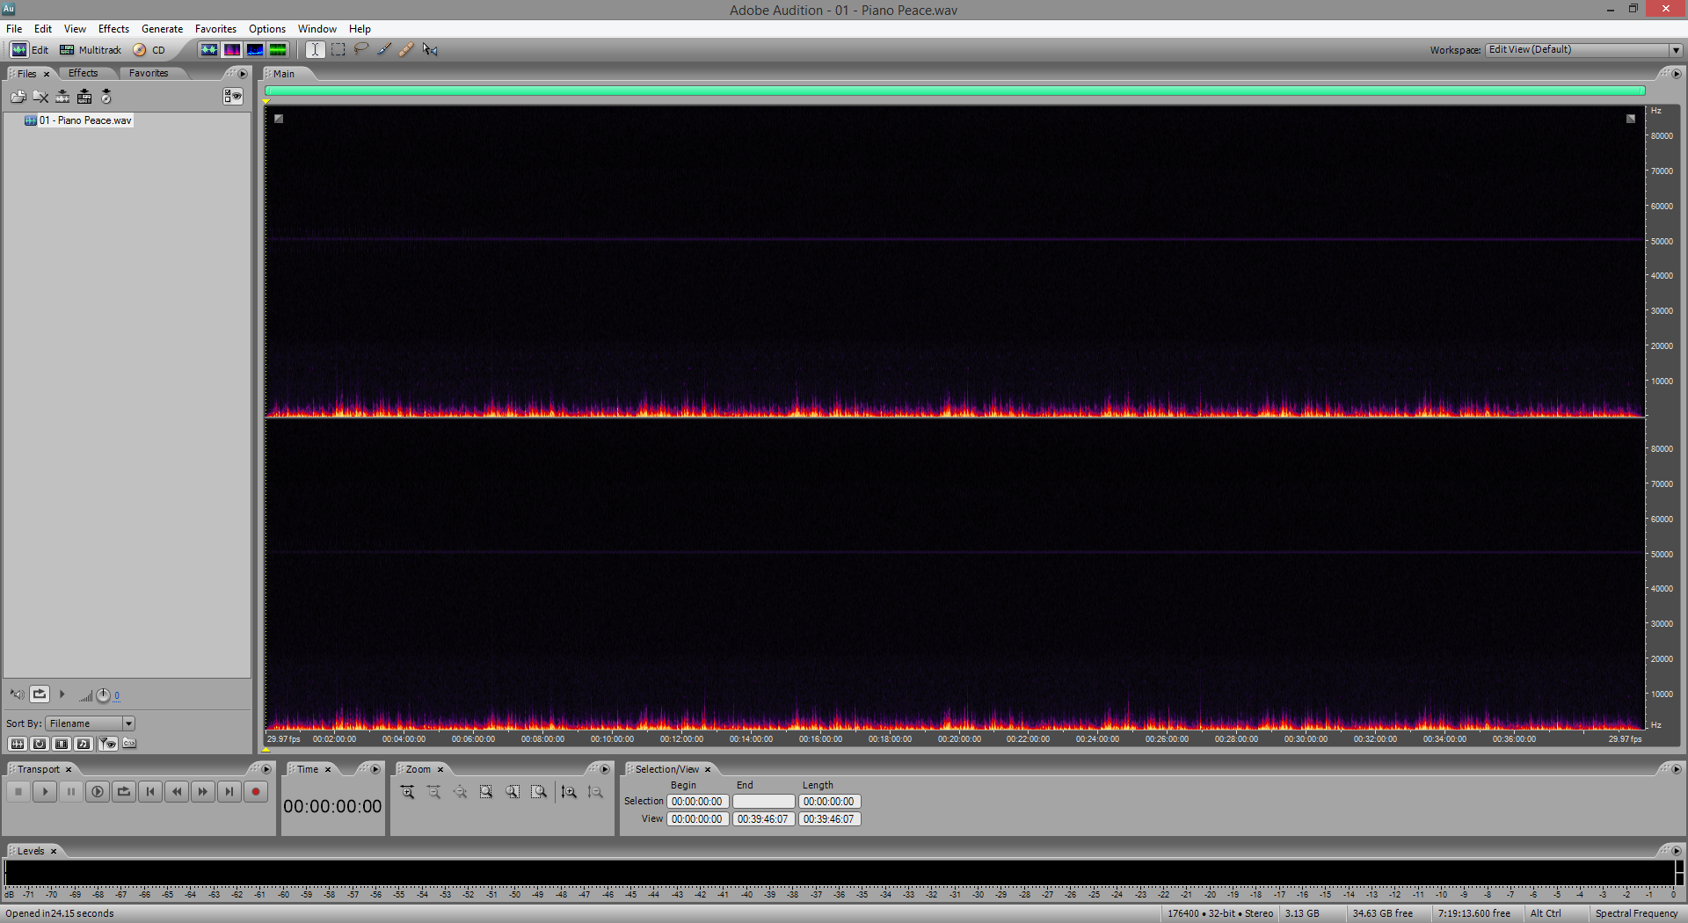
Task: Toggle Loop Play in Files panel
Action: click(x=40, y=694)
